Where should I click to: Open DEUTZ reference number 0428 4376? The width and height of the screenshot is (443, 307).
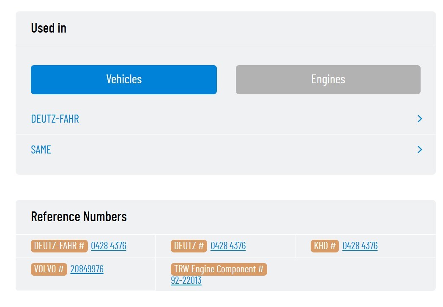coord(228,246)
